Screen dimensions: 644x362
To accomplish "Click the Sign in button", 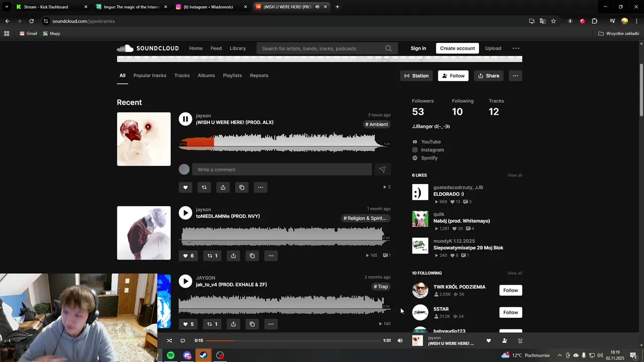I will click(418, 48).
